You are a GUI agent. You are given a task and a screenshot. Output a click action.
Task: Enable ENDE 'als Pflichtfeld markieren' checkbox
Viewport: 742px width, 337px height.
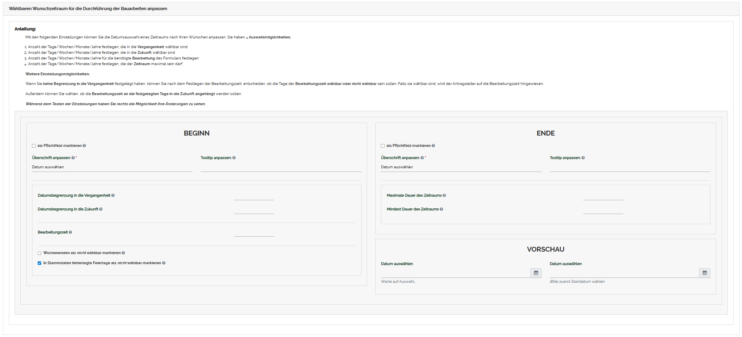(383, 146)
